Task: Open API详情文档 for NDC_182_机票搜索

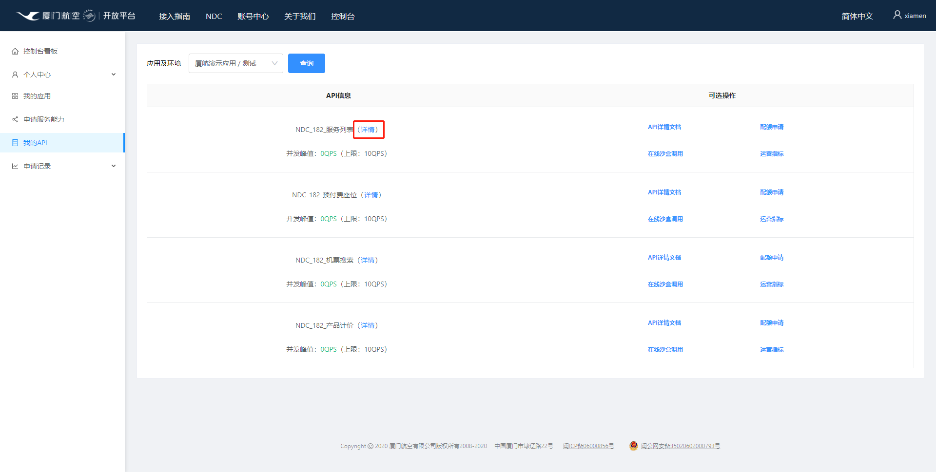Action: point(664,258)
